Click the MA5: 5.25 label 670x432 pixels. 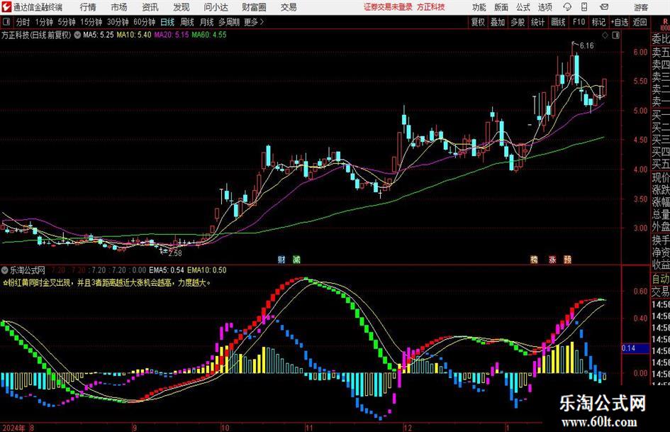coord(99,35)
